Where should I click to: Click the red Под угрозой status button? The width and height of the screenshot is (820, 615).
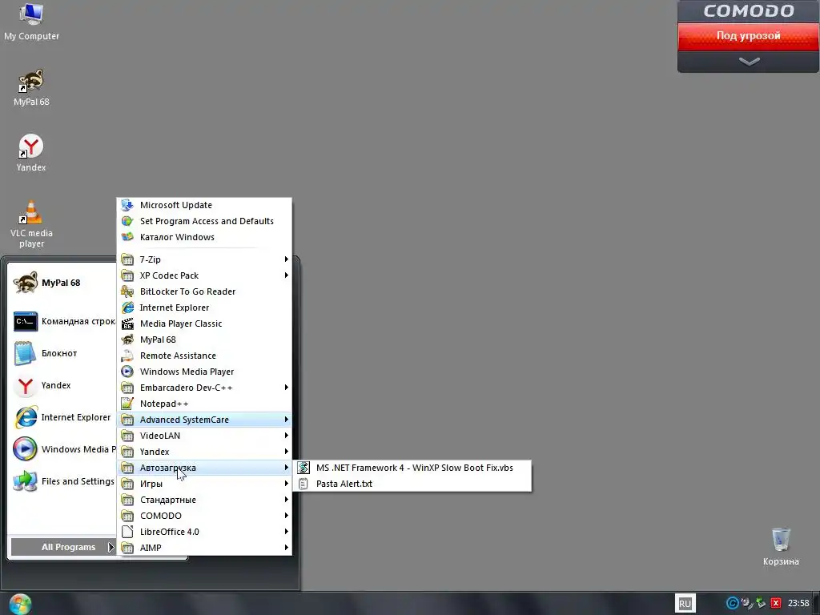749,36
